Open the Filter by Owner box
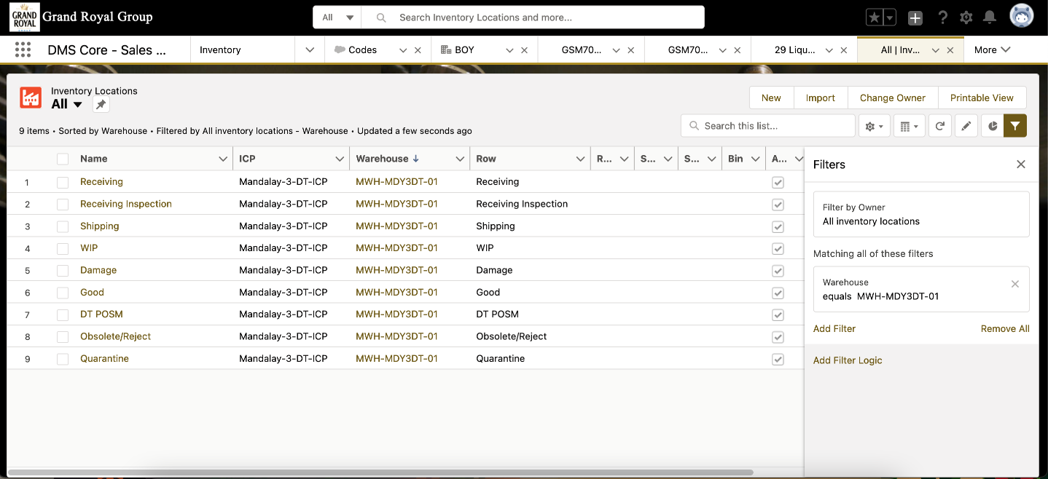The height and width of the screenshot is (479, 1048). tap(921, 214)
